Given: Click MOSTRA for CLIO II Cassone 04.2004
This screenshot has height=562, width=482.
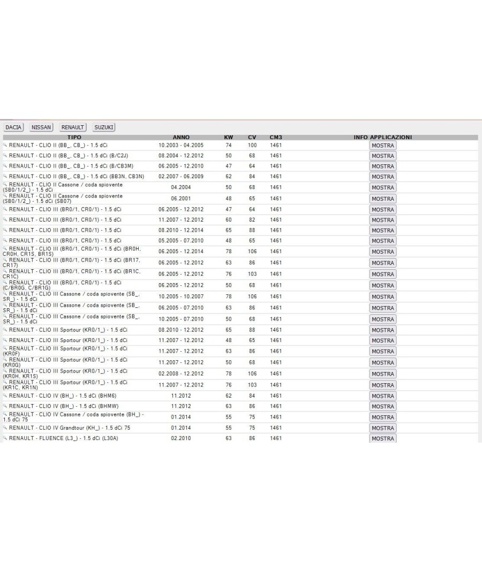Looking at the screenshot, I should 383,187.
